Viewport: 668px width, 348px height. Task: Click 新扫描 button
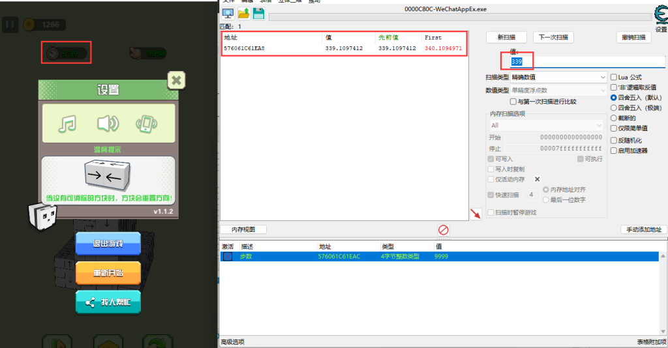(506, 37)
